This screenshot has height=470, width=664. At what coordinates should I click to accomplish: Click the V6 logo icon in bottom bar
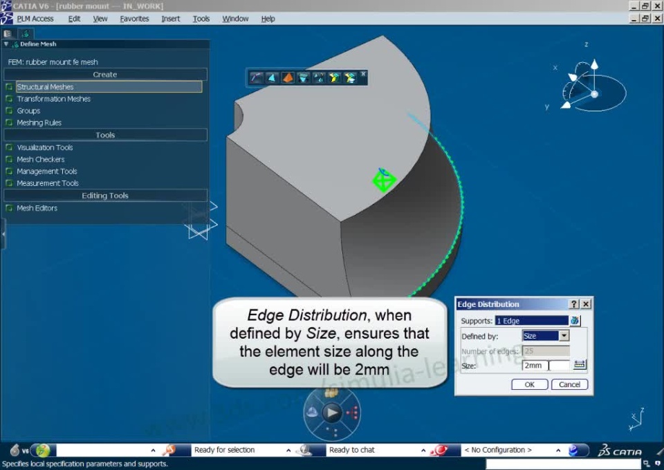(19, 451)
